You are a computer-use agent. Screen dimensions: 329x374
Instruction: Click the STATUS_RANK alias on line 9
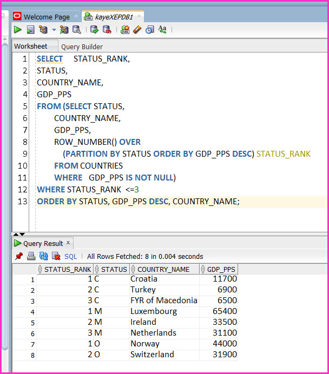point(284,154)
